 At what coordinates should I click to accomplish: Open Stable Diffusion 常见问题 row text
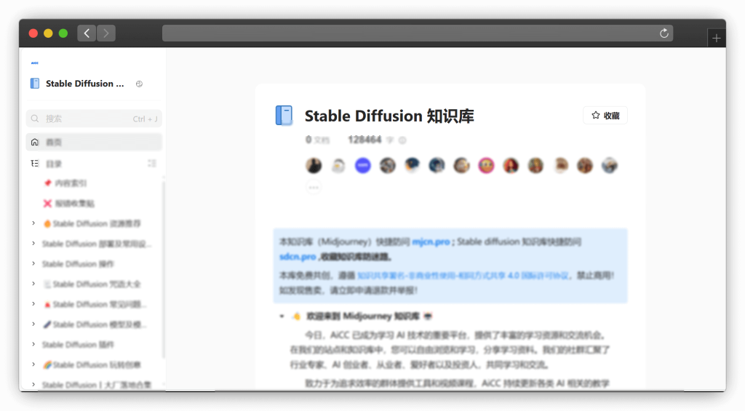[100, 304]
